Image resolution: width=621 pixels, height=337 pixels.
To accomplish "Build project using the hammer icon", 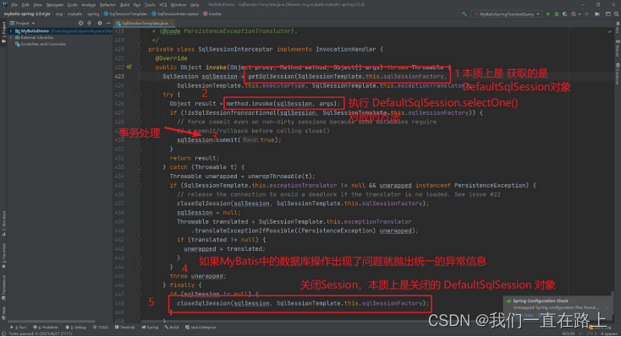I will click(x=464, y=14).
